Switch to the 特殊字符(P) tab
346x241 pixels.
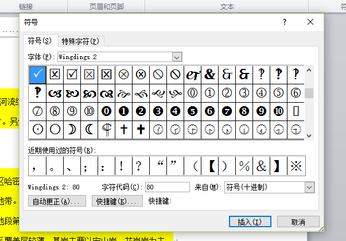click(80, 41)
